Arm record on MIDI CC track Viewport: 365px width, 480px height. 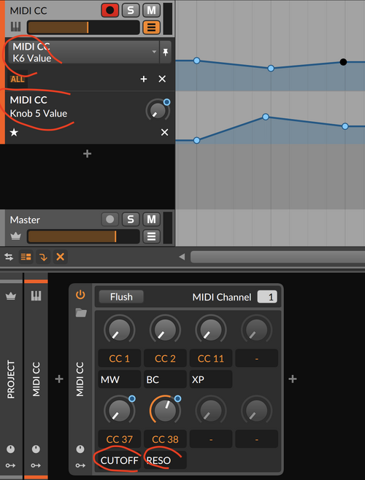109,10
